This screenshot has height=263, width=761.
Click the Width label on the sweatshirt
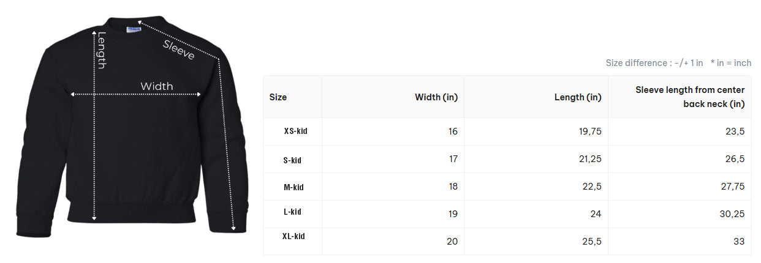tap(157, 86)
